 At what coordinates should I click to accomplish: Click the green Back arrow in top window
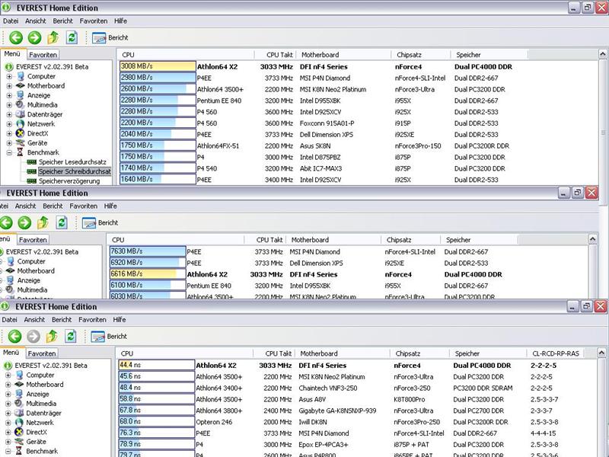[x=16, y=37]
